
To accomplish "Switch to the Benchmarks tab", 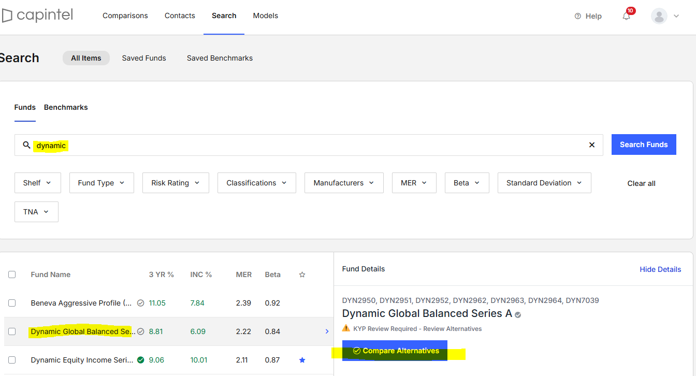I will point(66,107).
